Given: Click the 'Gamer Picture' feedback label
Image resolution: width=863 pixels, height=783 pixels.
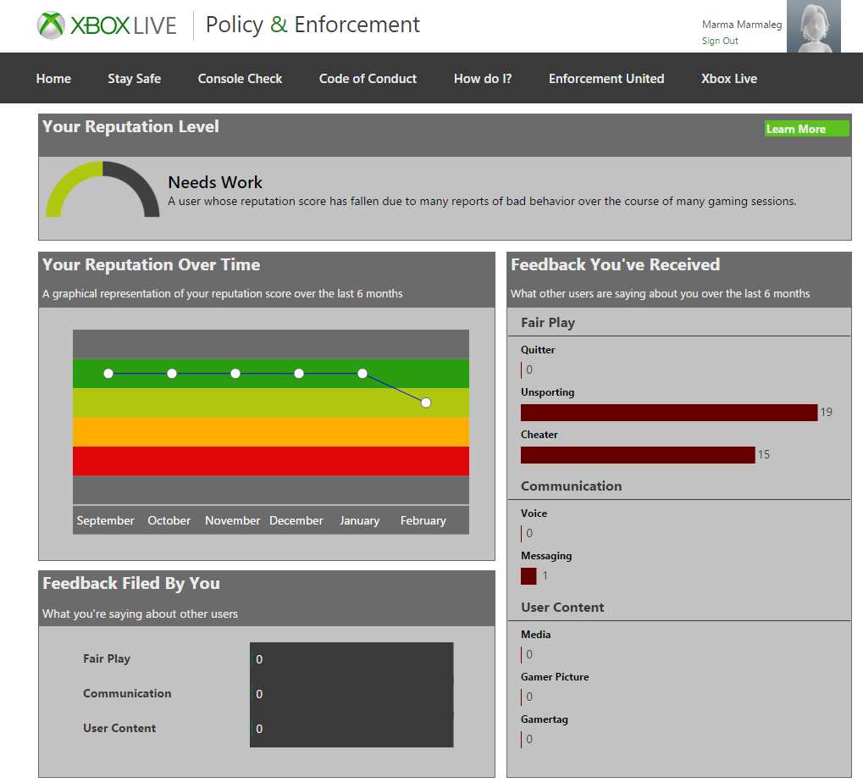Looking at the screenshot, I should tap(555, 677).
